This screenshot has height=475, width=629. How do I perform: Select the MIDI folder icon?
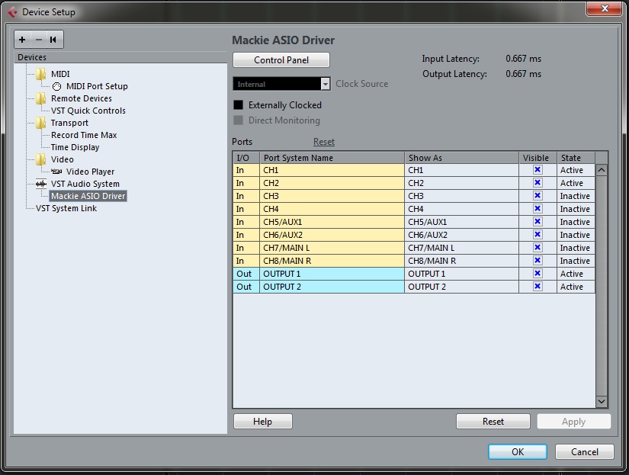coord(40,74)
